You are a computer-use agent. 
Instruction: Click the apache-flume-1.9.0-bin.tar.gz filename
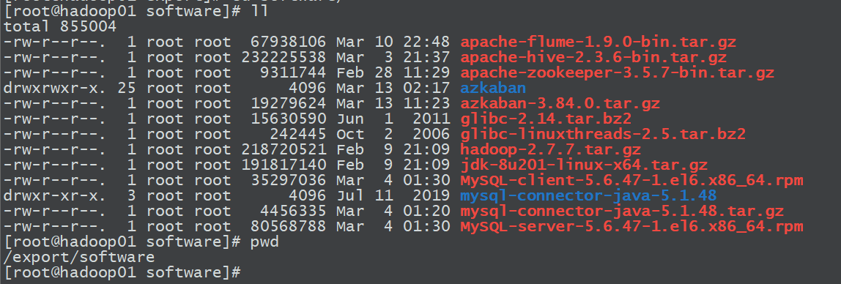598,42
